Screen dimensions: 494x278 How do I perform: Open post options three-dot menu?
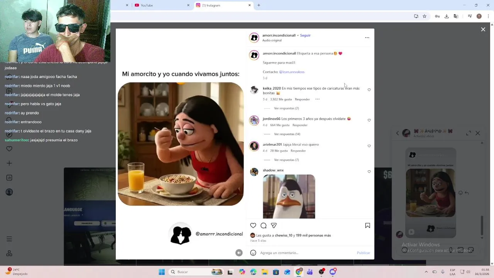[367, 37]
